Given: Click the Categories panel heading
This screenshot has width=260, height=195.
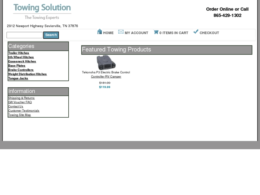Looking at the screenshot, I should 38,46.
